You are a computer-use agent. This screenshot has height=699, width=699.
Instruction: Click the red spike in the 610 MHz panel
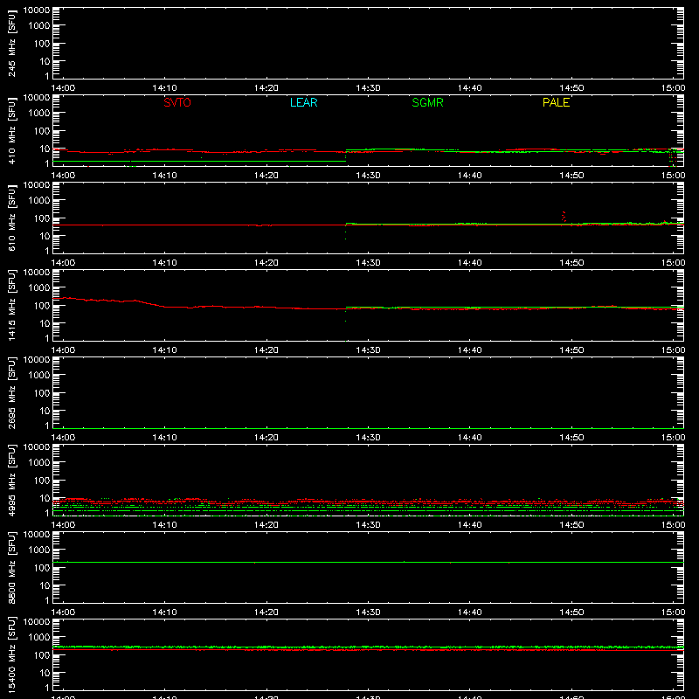point(564,217)
